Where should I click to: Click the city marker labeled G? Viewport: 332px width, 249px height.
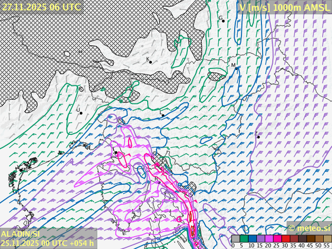pyautogui.click(x=223, y=21)
